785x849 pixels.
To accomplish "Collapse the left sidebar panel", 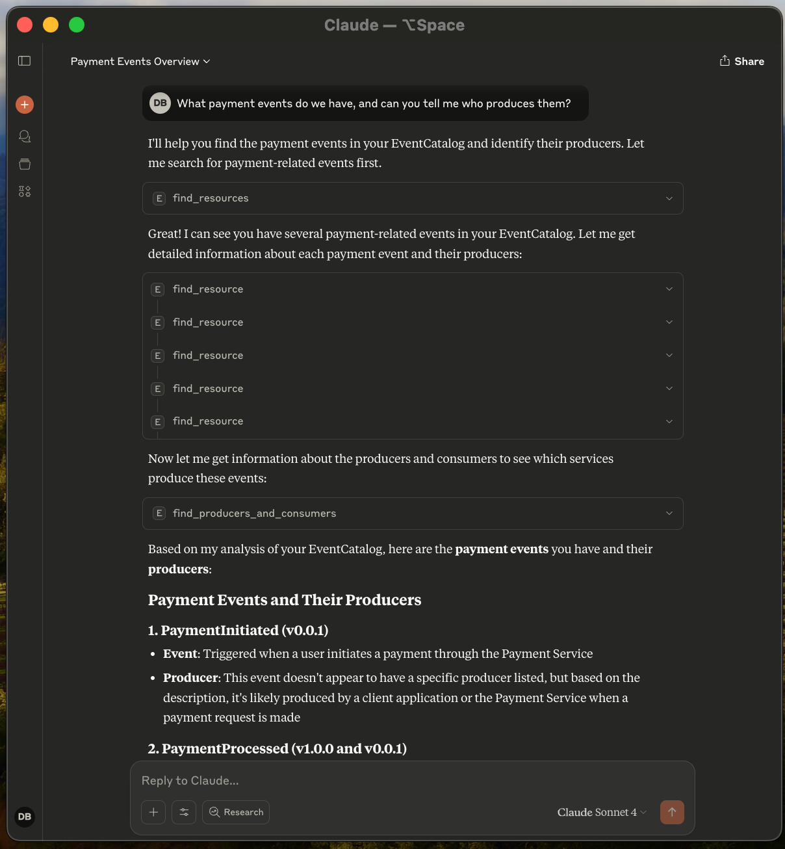I will click(x=24, y=60).
